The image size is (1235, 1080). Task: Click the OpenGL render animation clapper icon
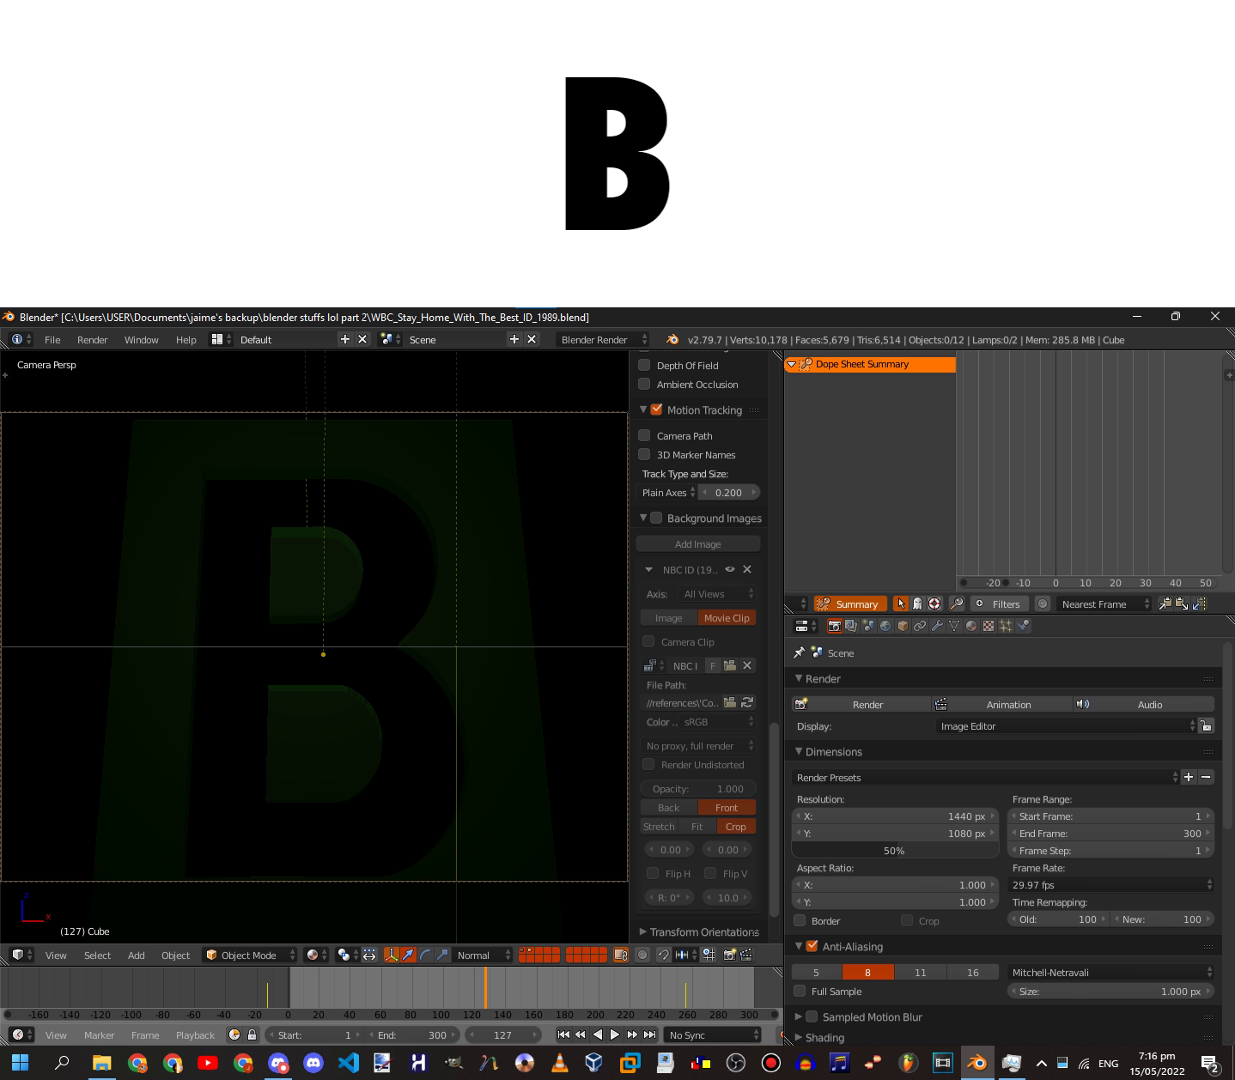pos(746,955)
